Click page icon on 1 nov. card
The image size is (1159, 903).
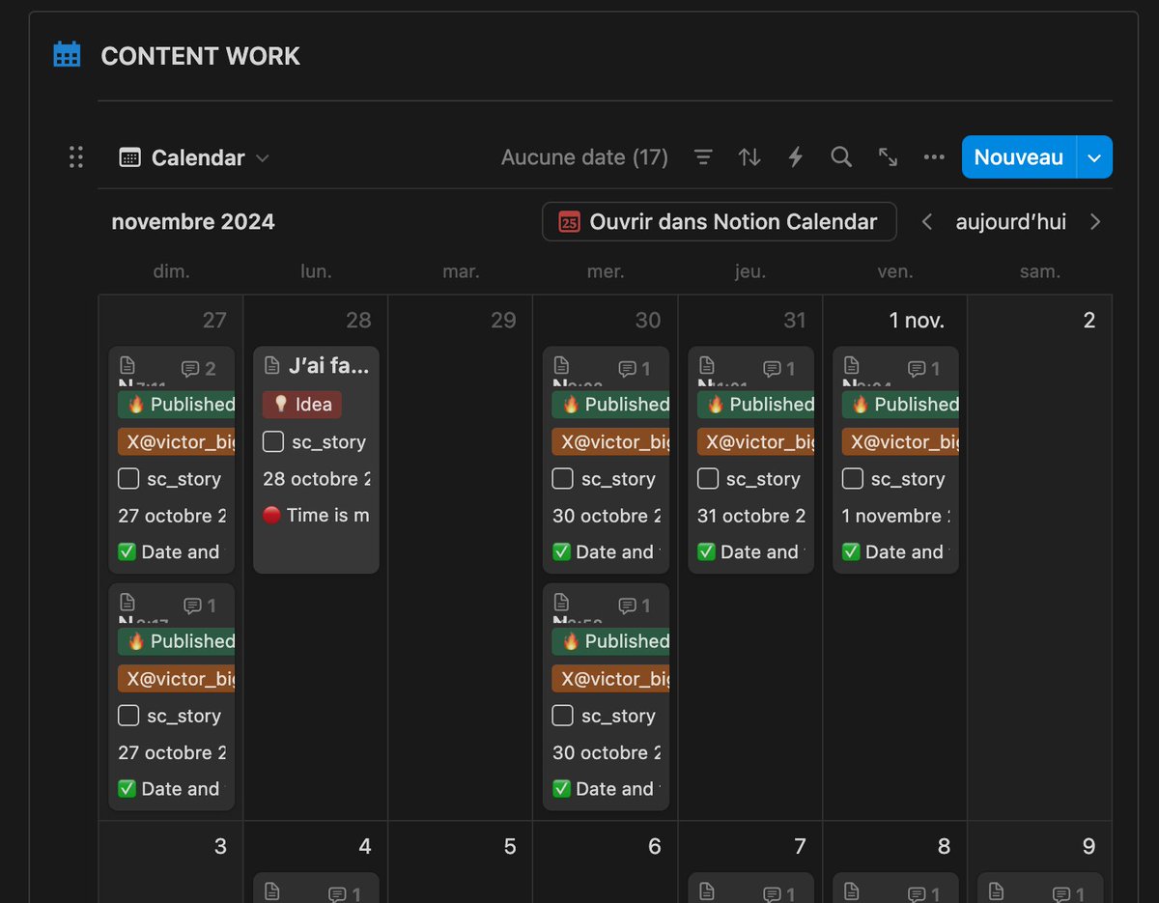coord(851,365)
